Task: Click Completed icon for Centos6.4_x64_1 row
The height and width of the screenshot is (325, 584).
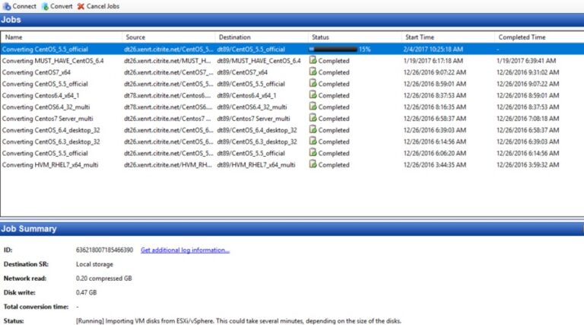Action: pyautogui.click(x=313, y=95)
